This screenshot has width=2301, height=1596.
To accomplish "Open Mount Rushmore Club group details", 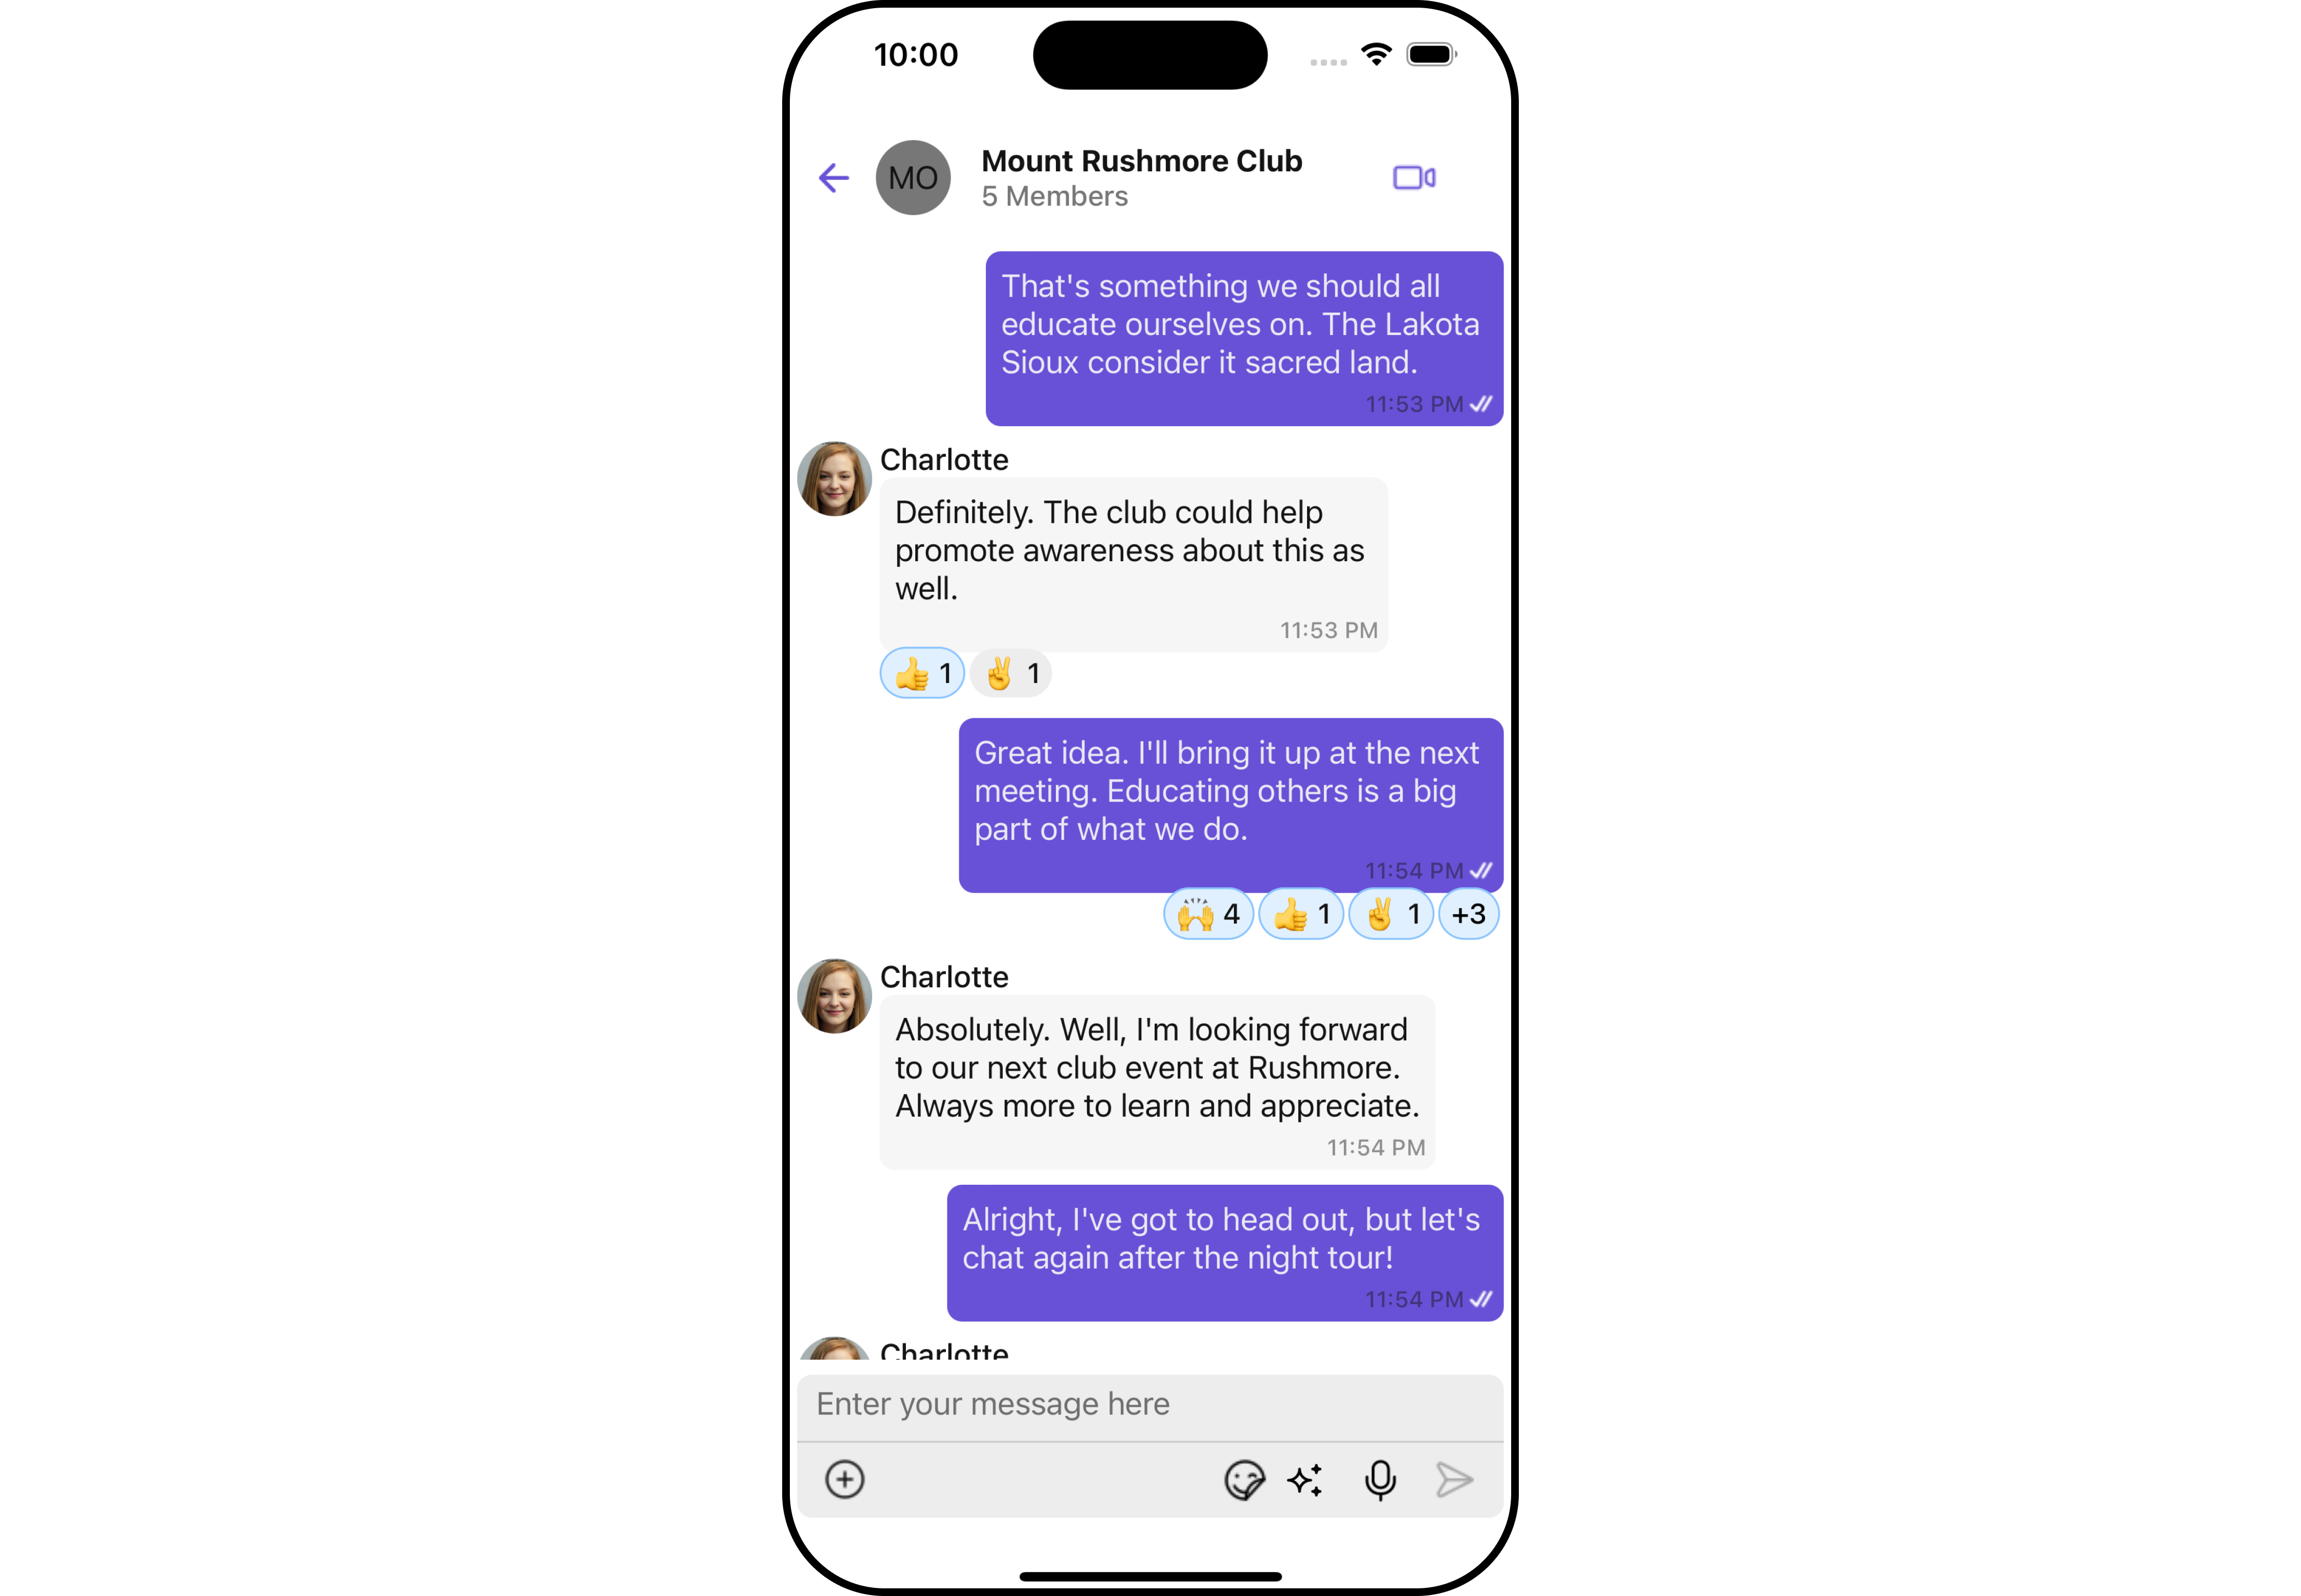I will (x=1141, y=161).
